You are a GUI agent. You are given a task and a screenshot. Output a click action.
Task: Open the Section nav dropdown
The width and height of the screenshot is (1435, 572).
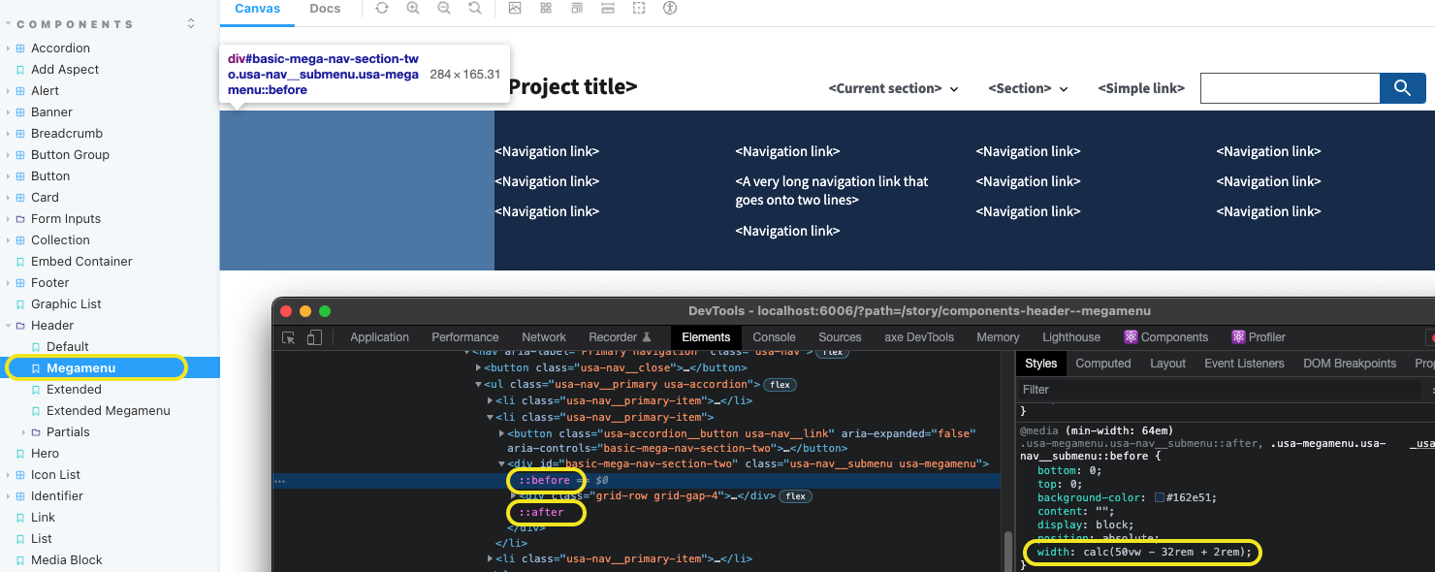tap(1028, 88)
